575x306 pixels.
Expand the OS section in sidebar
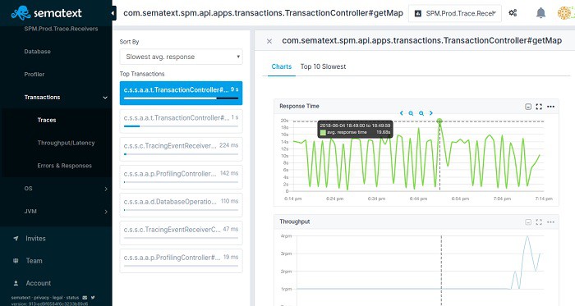(56, 189)
